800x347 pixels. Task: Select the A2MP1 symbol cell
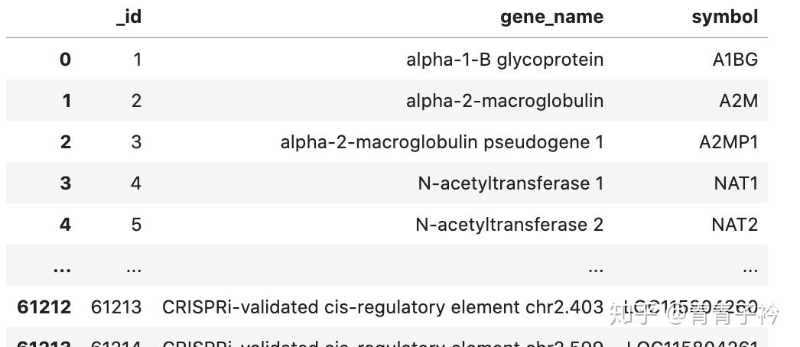(x=729, y=142)
